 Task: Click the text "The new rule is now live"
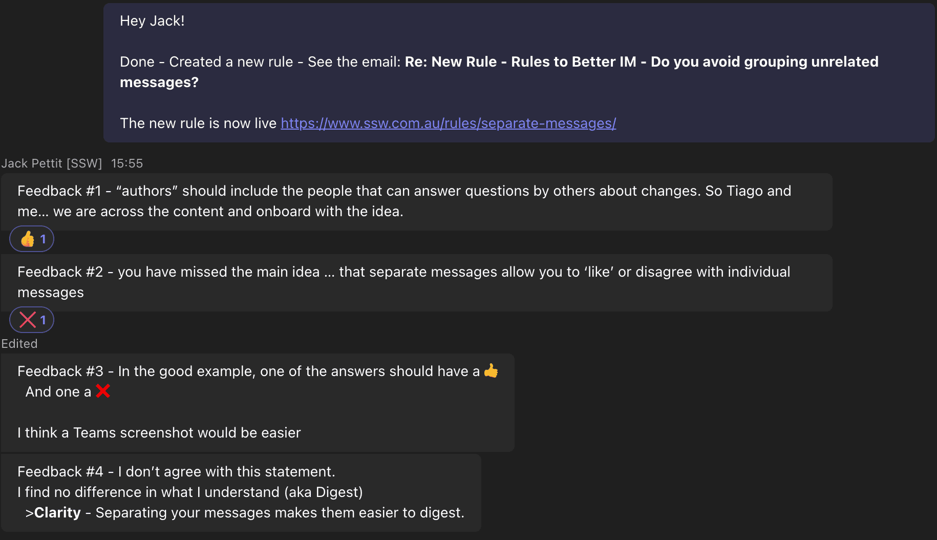click(x=198, y=123)
